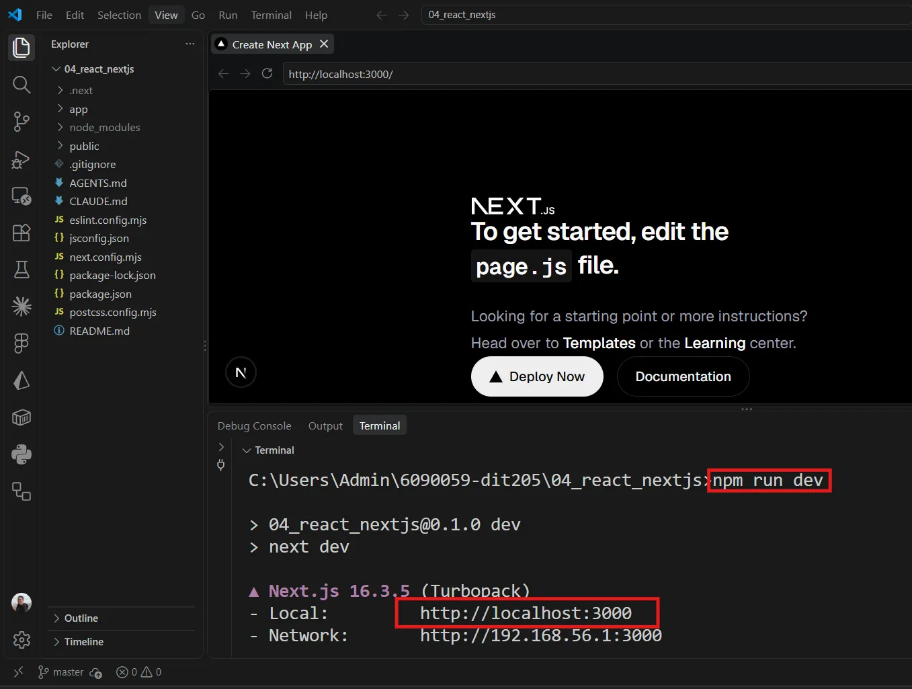The height and width of the screenshot is (689, 912).
Task: Show errors and warnings counts
Action: tap(139, 672)
